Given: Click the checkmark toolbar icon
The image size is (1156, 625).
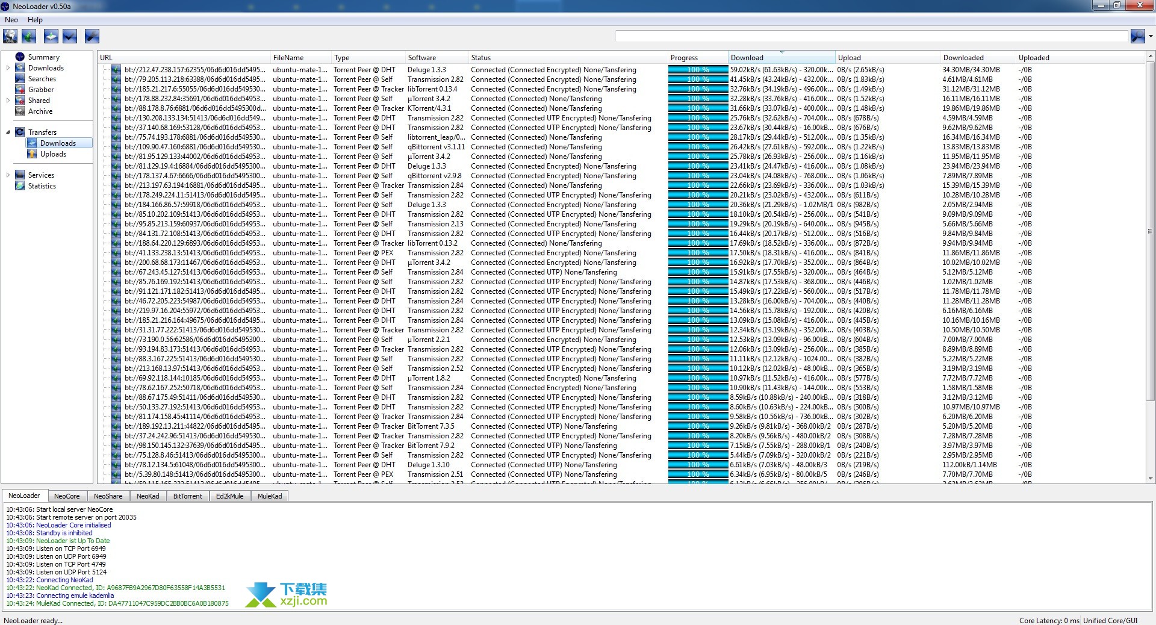Looking at the screenshot, I should pyautogui.click(x=70, y=36).
